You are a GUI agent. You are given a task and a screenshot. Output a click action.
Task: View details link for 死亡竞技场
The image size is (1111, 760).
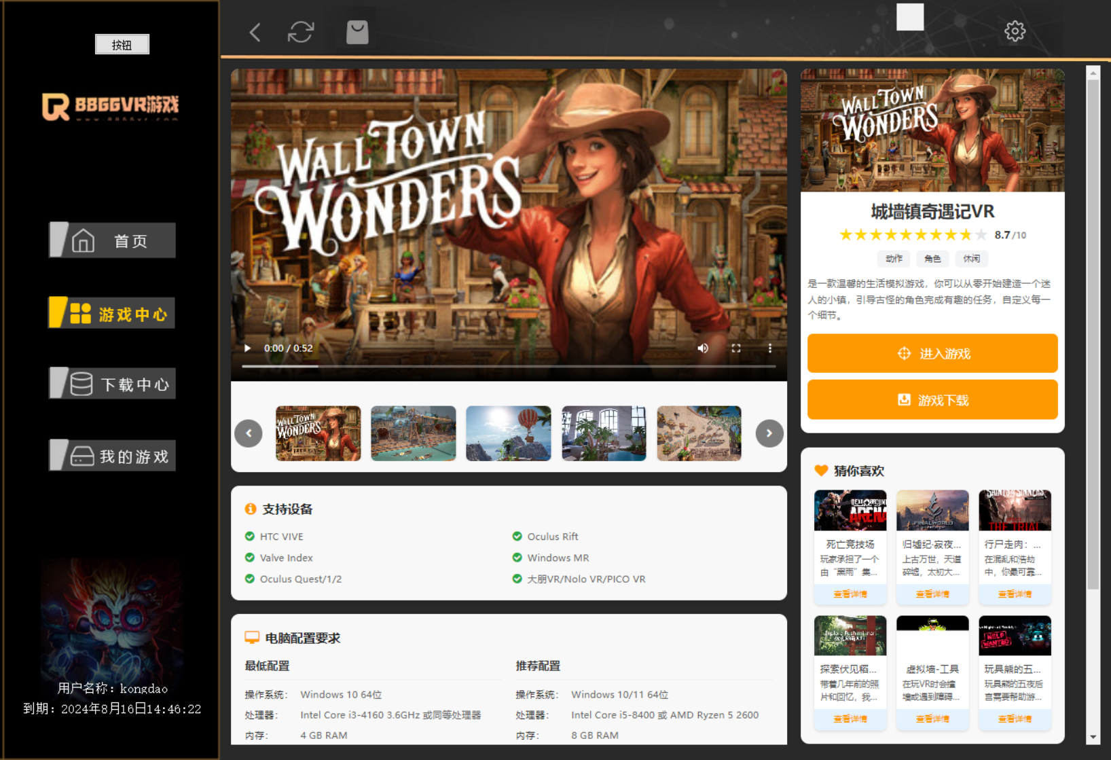point(850,594)
